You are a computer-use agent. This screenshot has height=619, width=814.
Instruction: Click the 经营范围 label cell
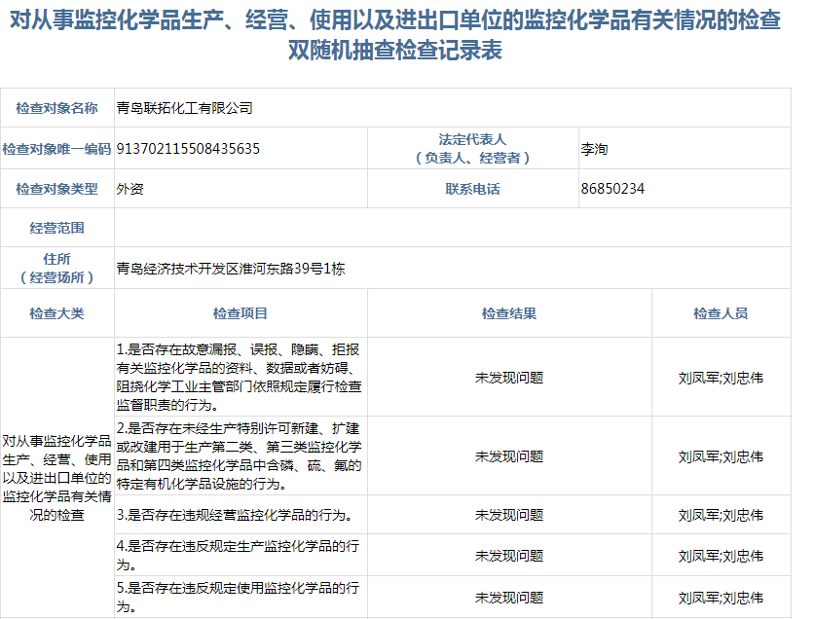click(x=57, y=228)
